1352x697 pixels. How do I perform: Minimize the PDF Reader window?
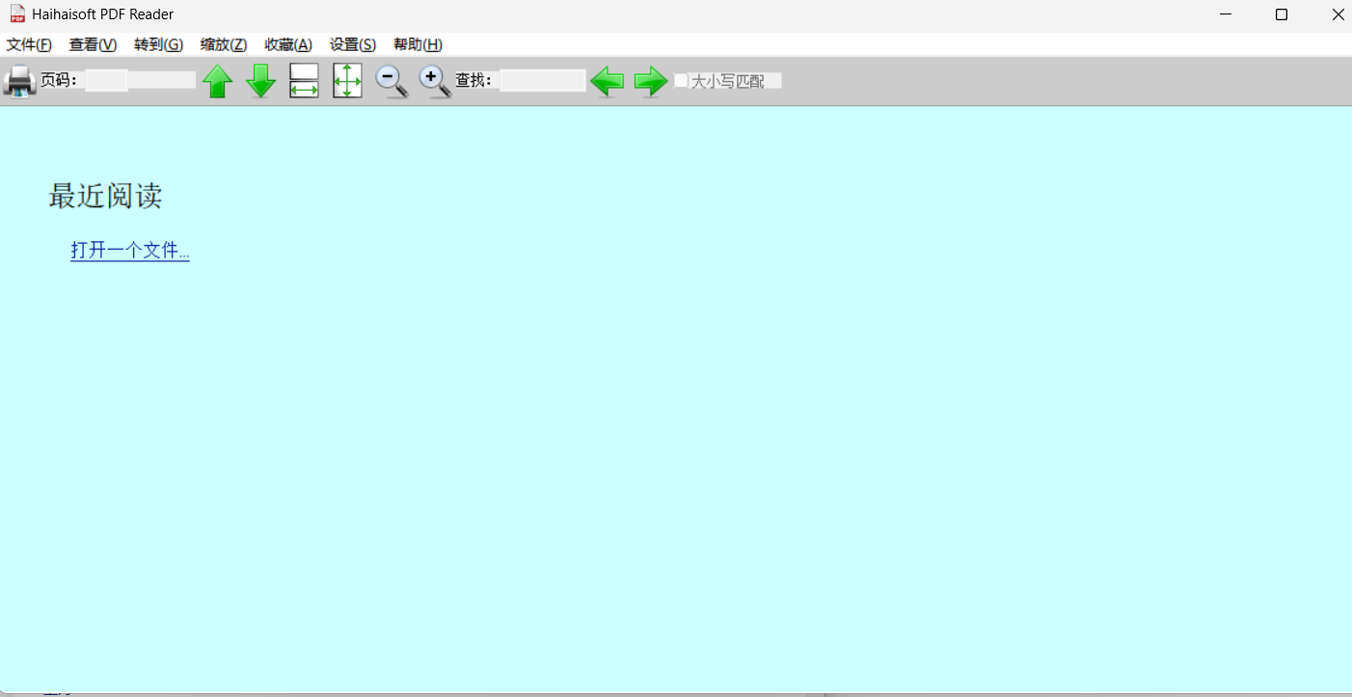click(x=1226, y=14)
